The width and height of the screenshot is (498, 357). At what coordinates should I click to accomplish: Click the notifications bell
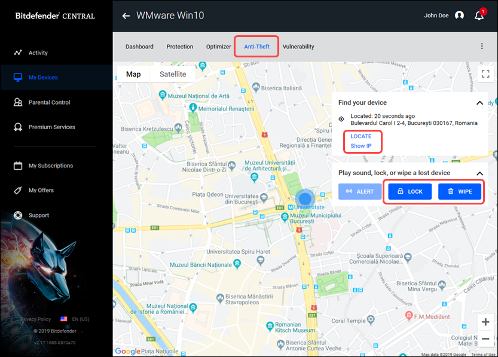[x=479, y=15]
